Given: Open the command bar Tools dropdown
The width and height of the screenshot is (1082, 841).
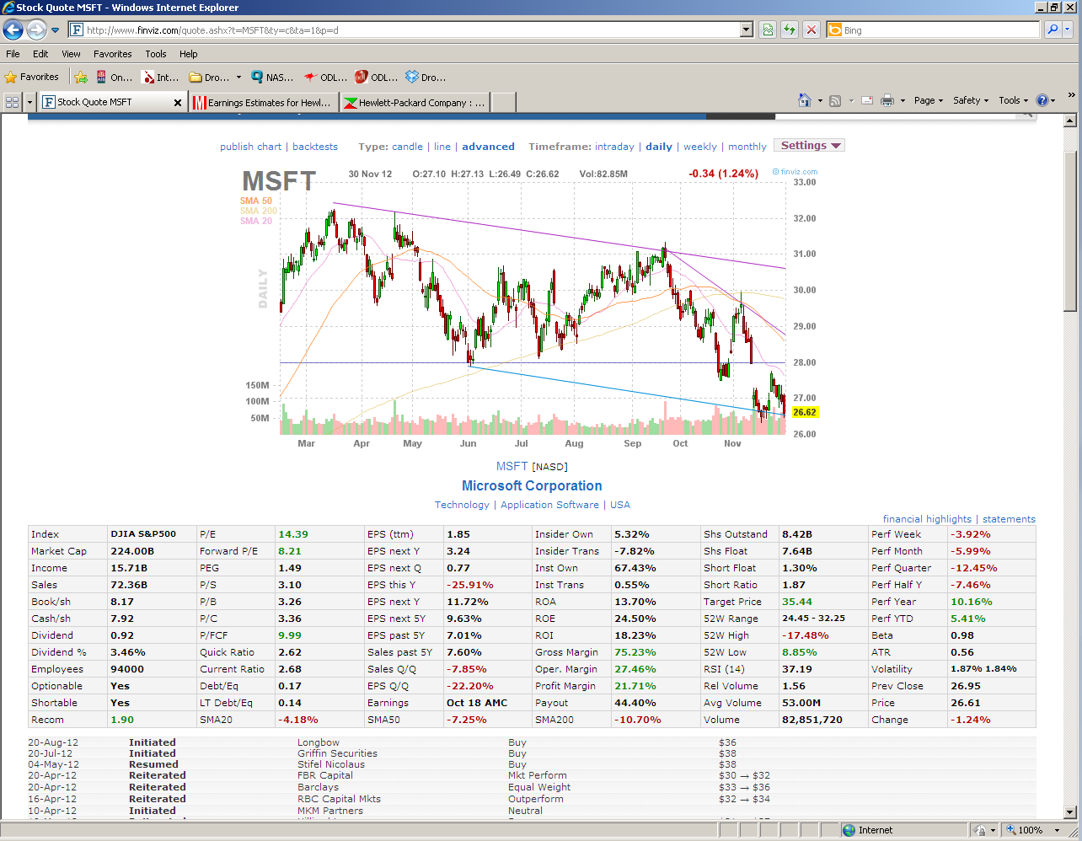Looking at the screenshot, I should 1014,100.
